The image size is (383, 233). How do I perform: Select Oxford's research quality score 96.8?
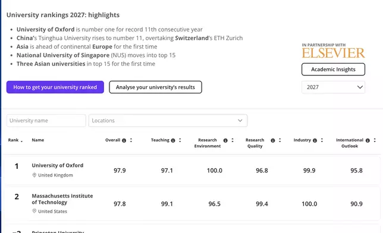coord(262,171)
